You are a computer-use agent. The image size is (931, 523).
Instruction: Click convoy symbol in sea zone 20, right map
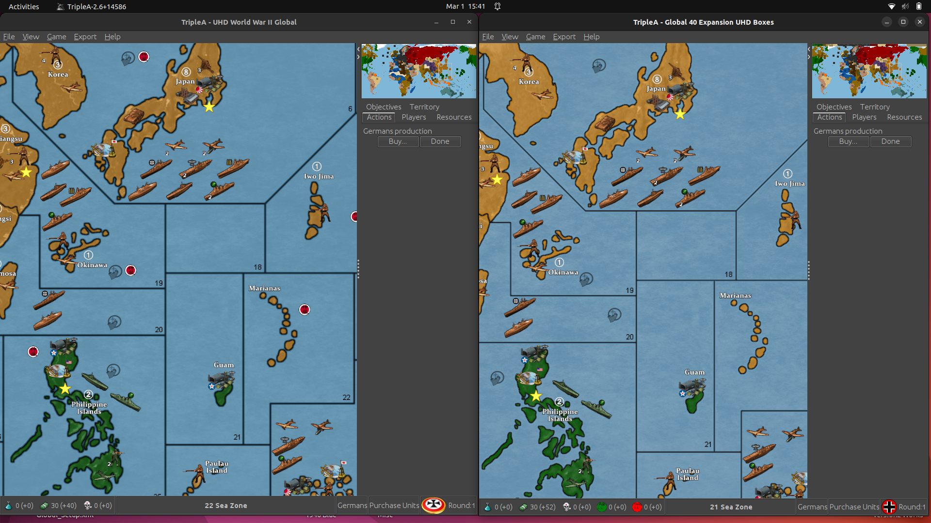[614, 315]
